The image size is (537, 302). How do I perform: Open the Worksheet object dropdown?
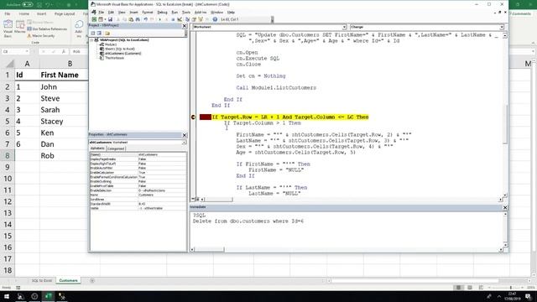tap(344, 27)
